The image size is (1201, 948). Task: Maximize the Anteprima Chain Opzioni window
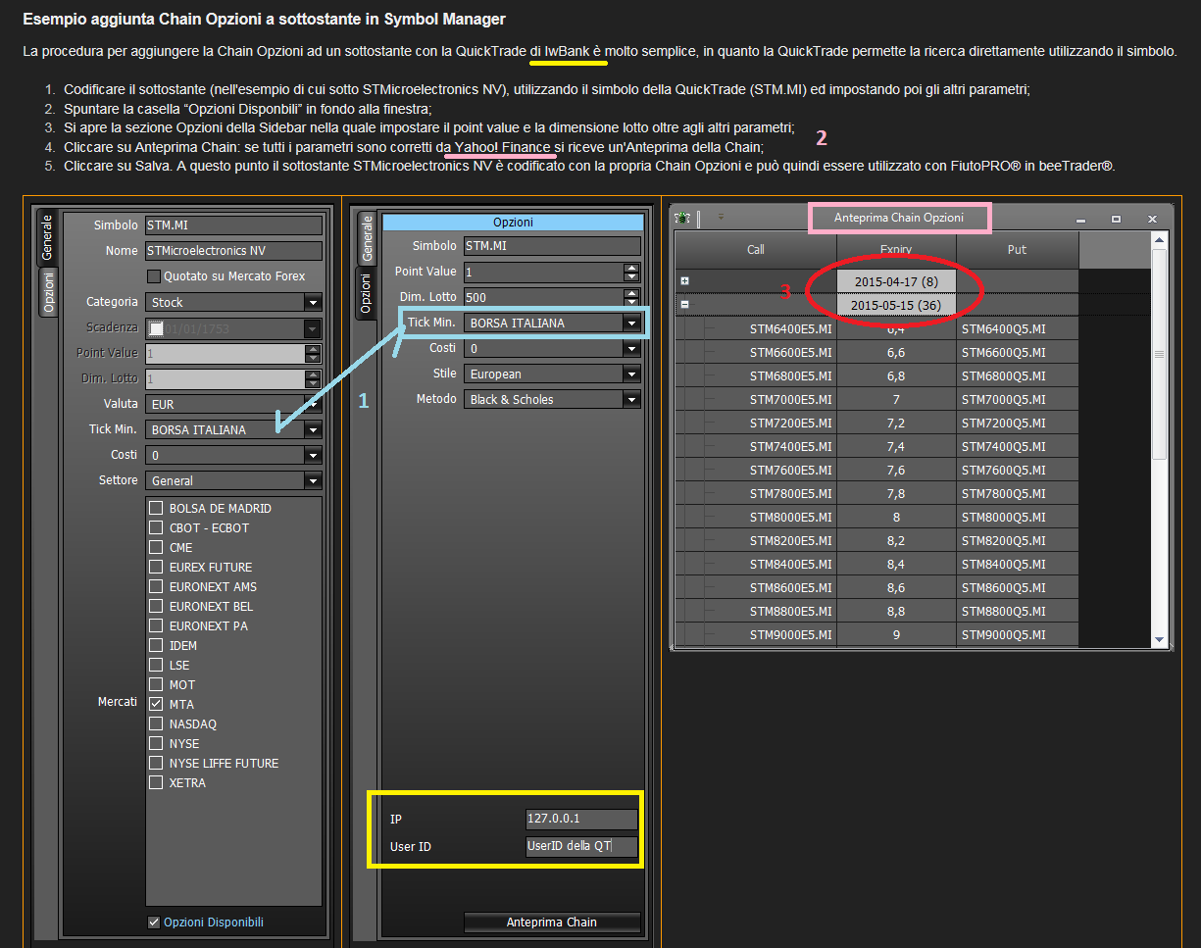(1116, 219)
